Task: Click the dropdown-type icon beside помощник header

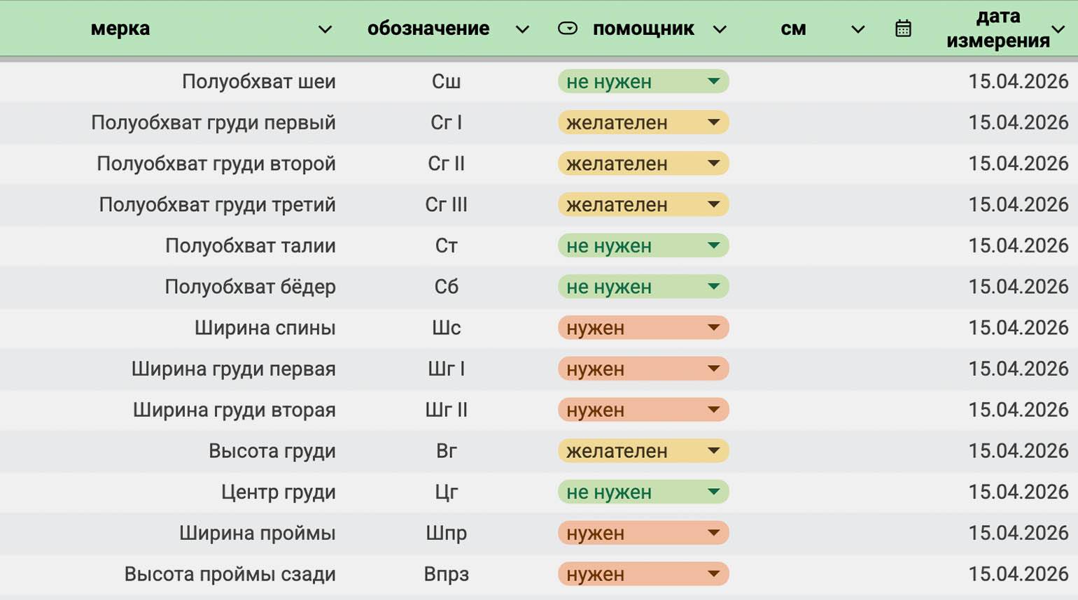Action: click(568, 29)
